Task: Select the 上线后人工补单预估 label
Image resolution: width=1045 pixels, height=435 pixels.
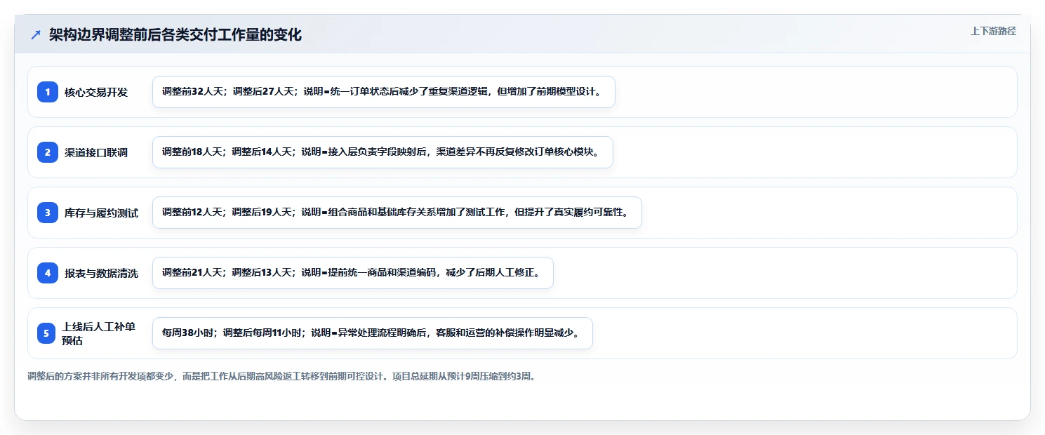Action: coord(100,333)
